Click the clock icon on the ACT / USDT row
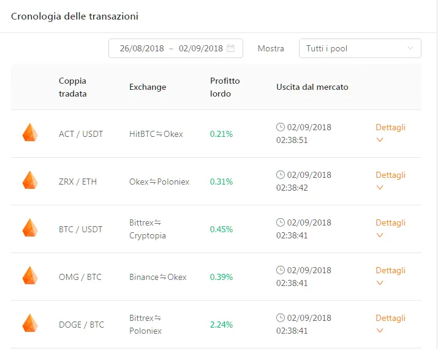 [281, 127]
